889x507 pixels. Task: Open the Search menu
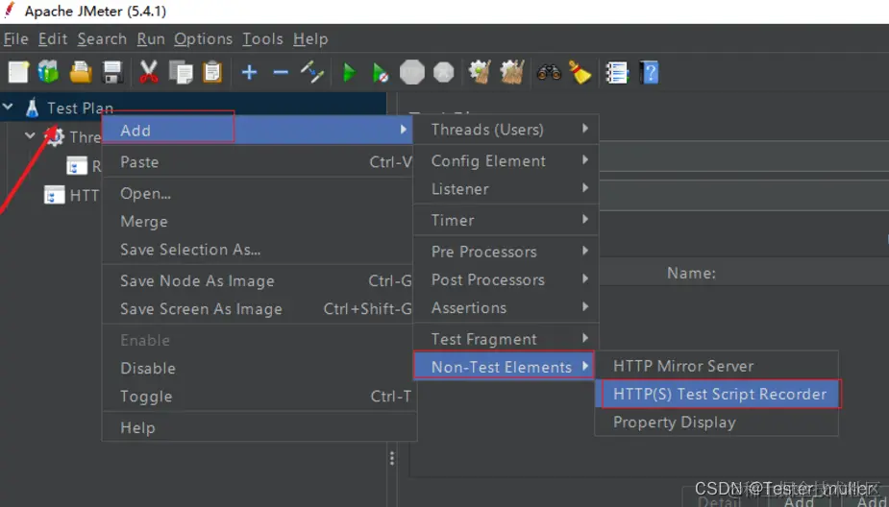point(102,39)
